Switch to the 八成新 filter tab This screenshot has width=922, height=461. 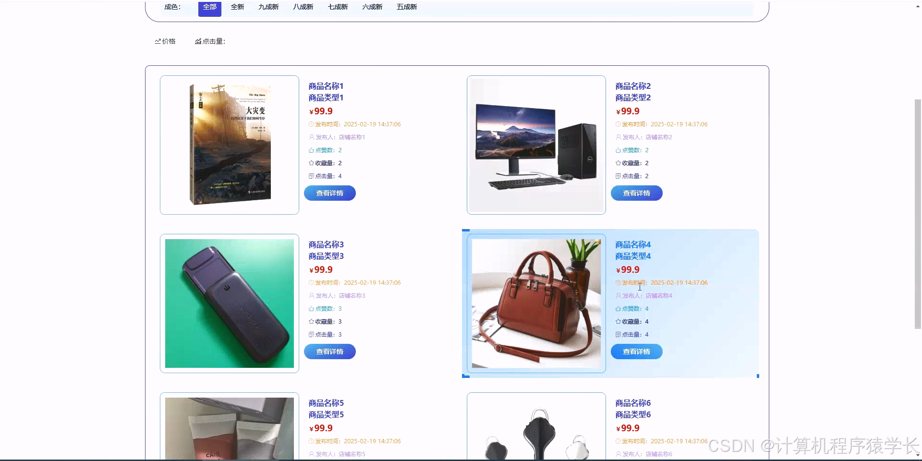tap(303, 7)
